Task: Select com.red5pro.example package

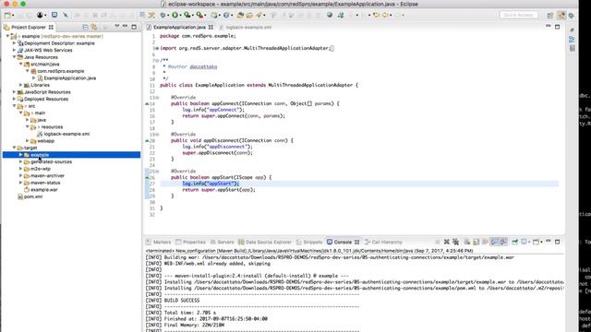Action: pos(61,71)
